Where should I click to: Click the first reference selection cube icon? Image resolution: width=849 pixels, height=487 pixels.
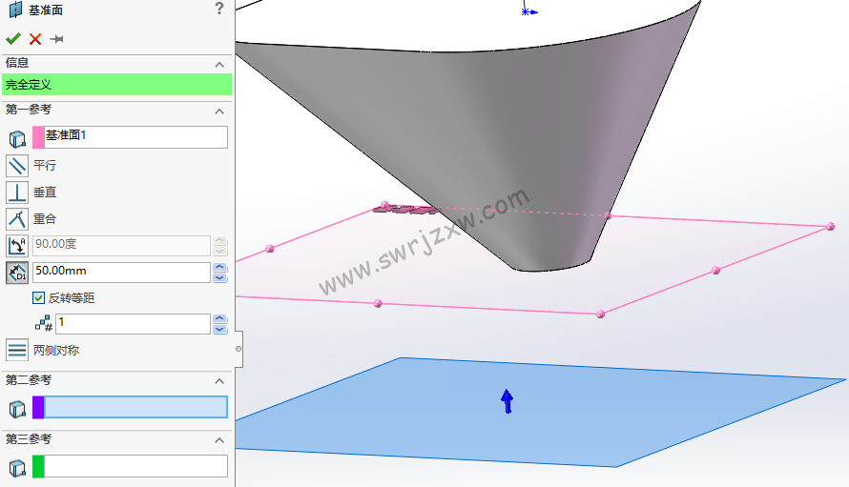17,139
